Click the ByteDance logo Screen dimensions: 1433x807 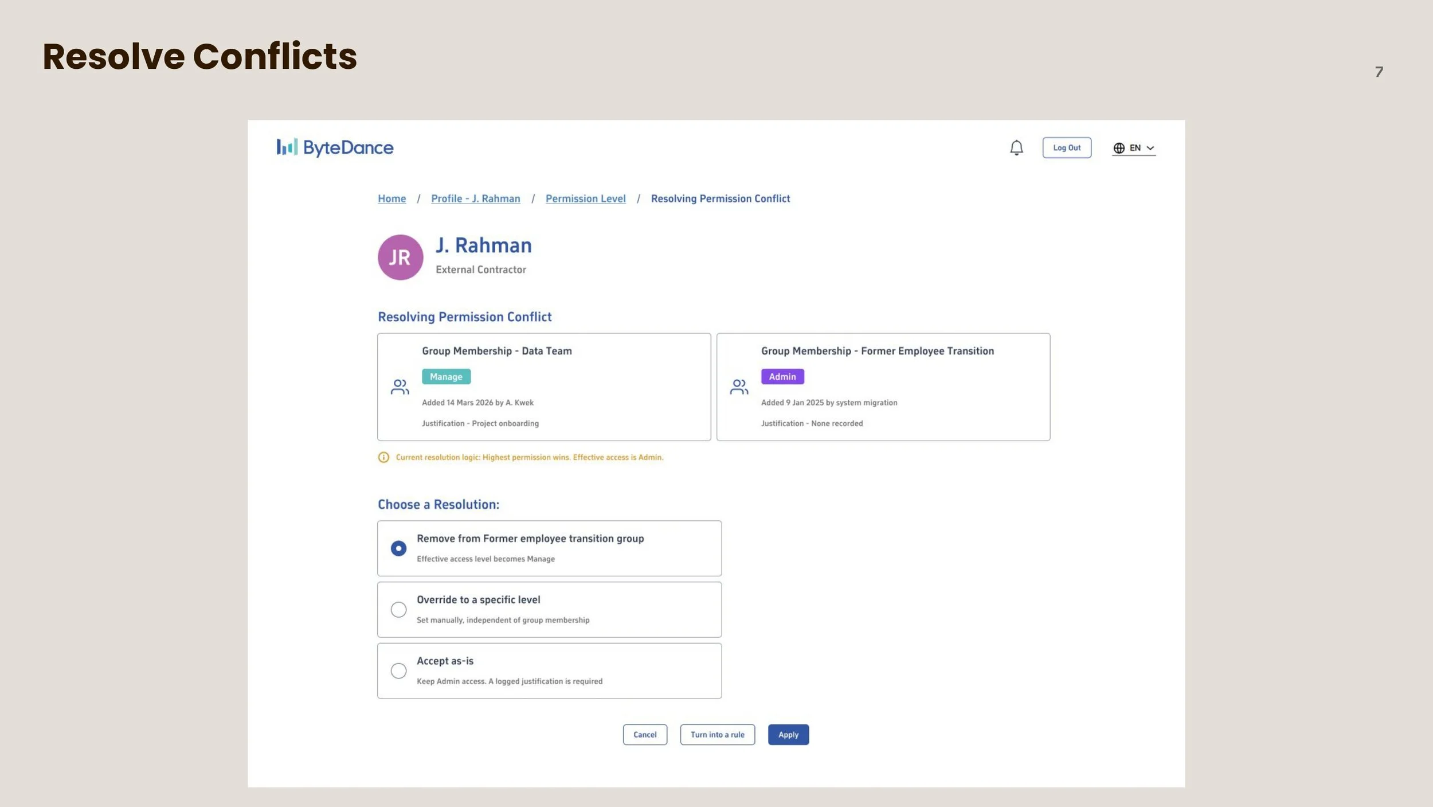click(335, 147)
